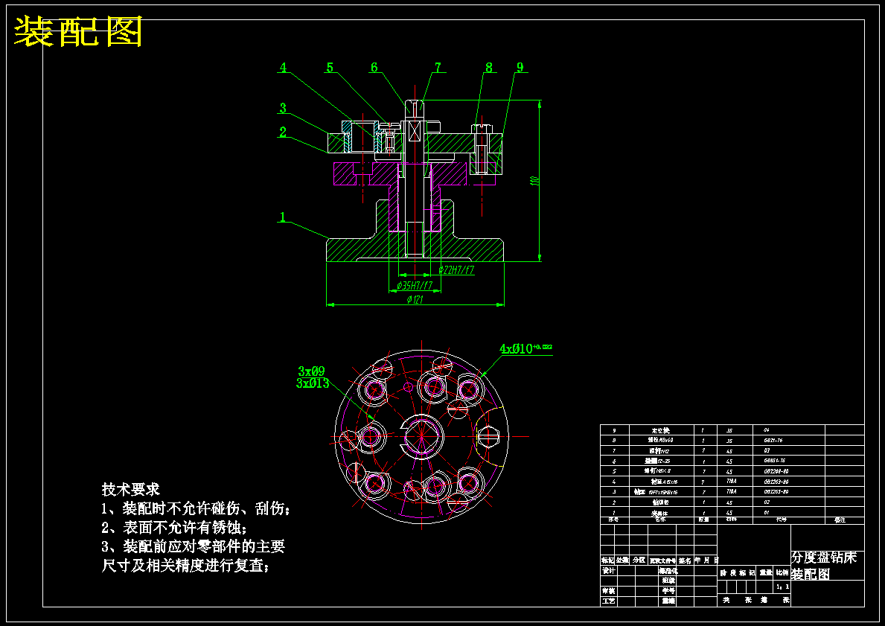The height and width of the screenshot is (626, 885).
Task: Click 定位块 part name in row 9
Action: pyautogui.click(x=660, y=431)
